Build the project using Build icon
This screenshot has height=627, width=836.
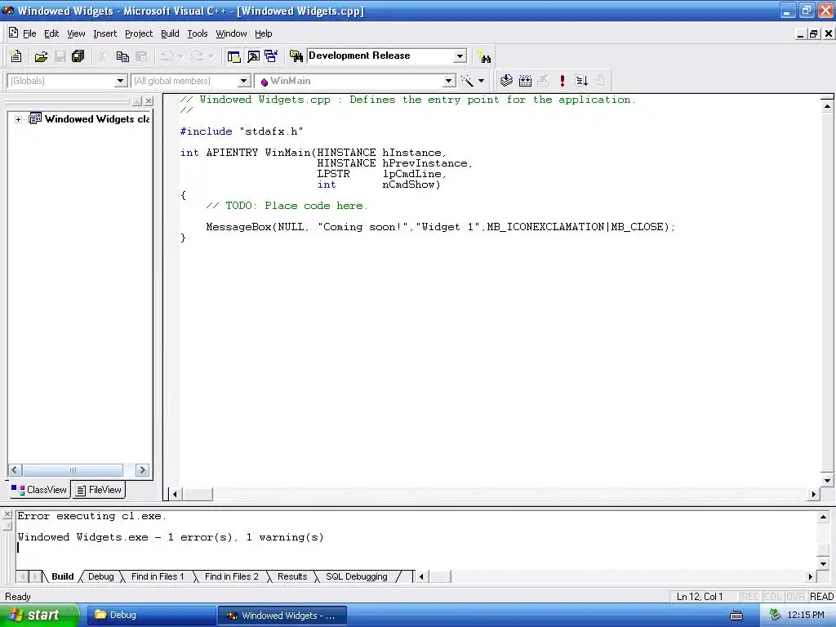tap(525, 81)
